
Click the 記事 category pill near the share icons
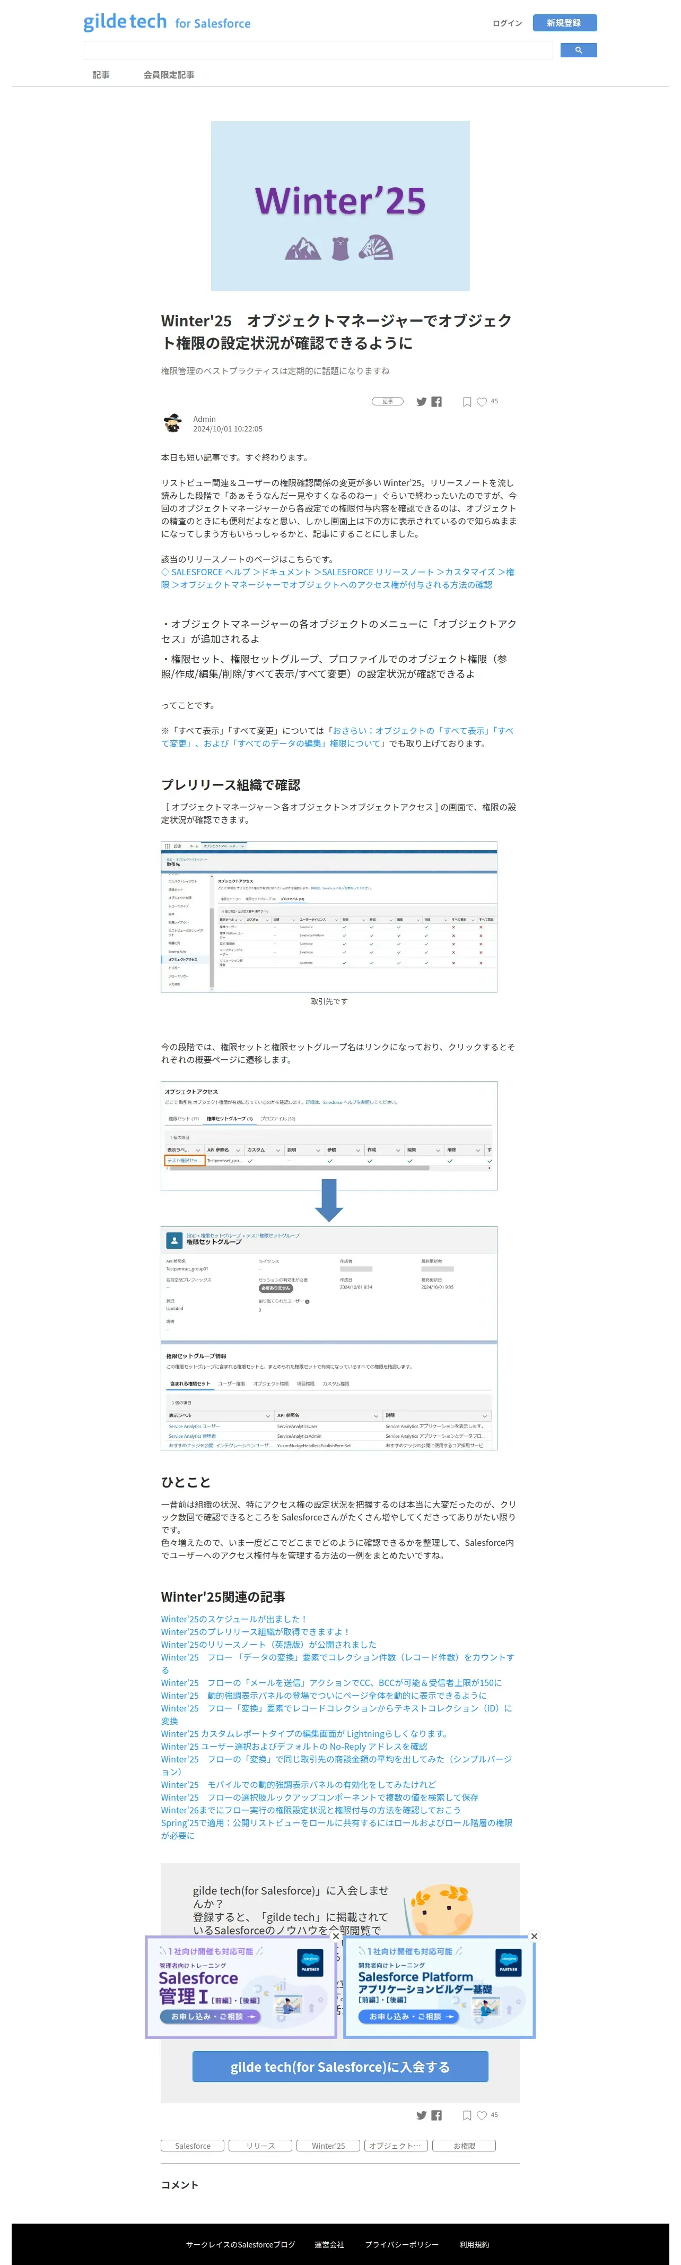click(x=388, y=401)
